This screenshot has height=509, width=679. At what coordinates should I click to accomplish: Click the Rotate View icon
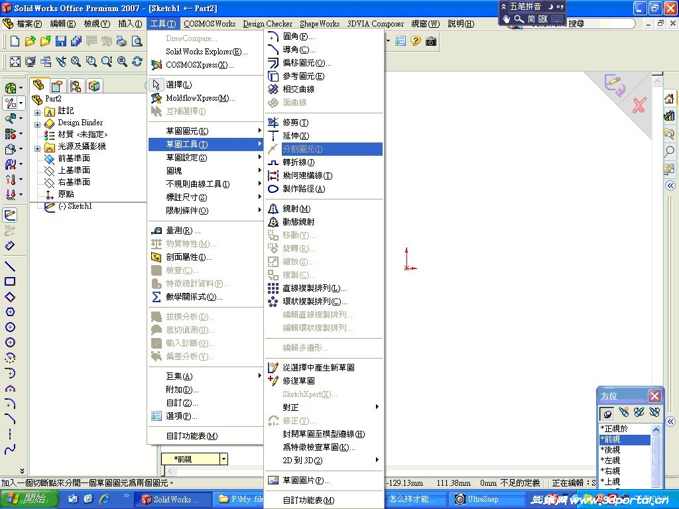137,62
